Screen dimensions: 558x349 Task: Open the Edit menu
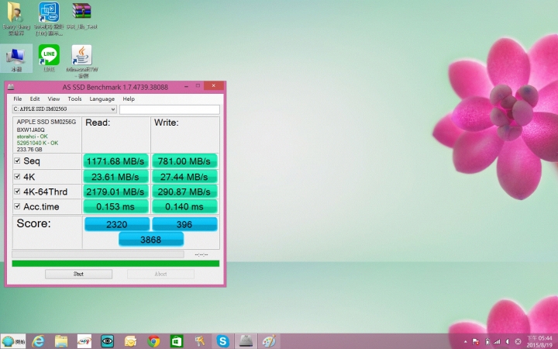(x=35, y=98)
